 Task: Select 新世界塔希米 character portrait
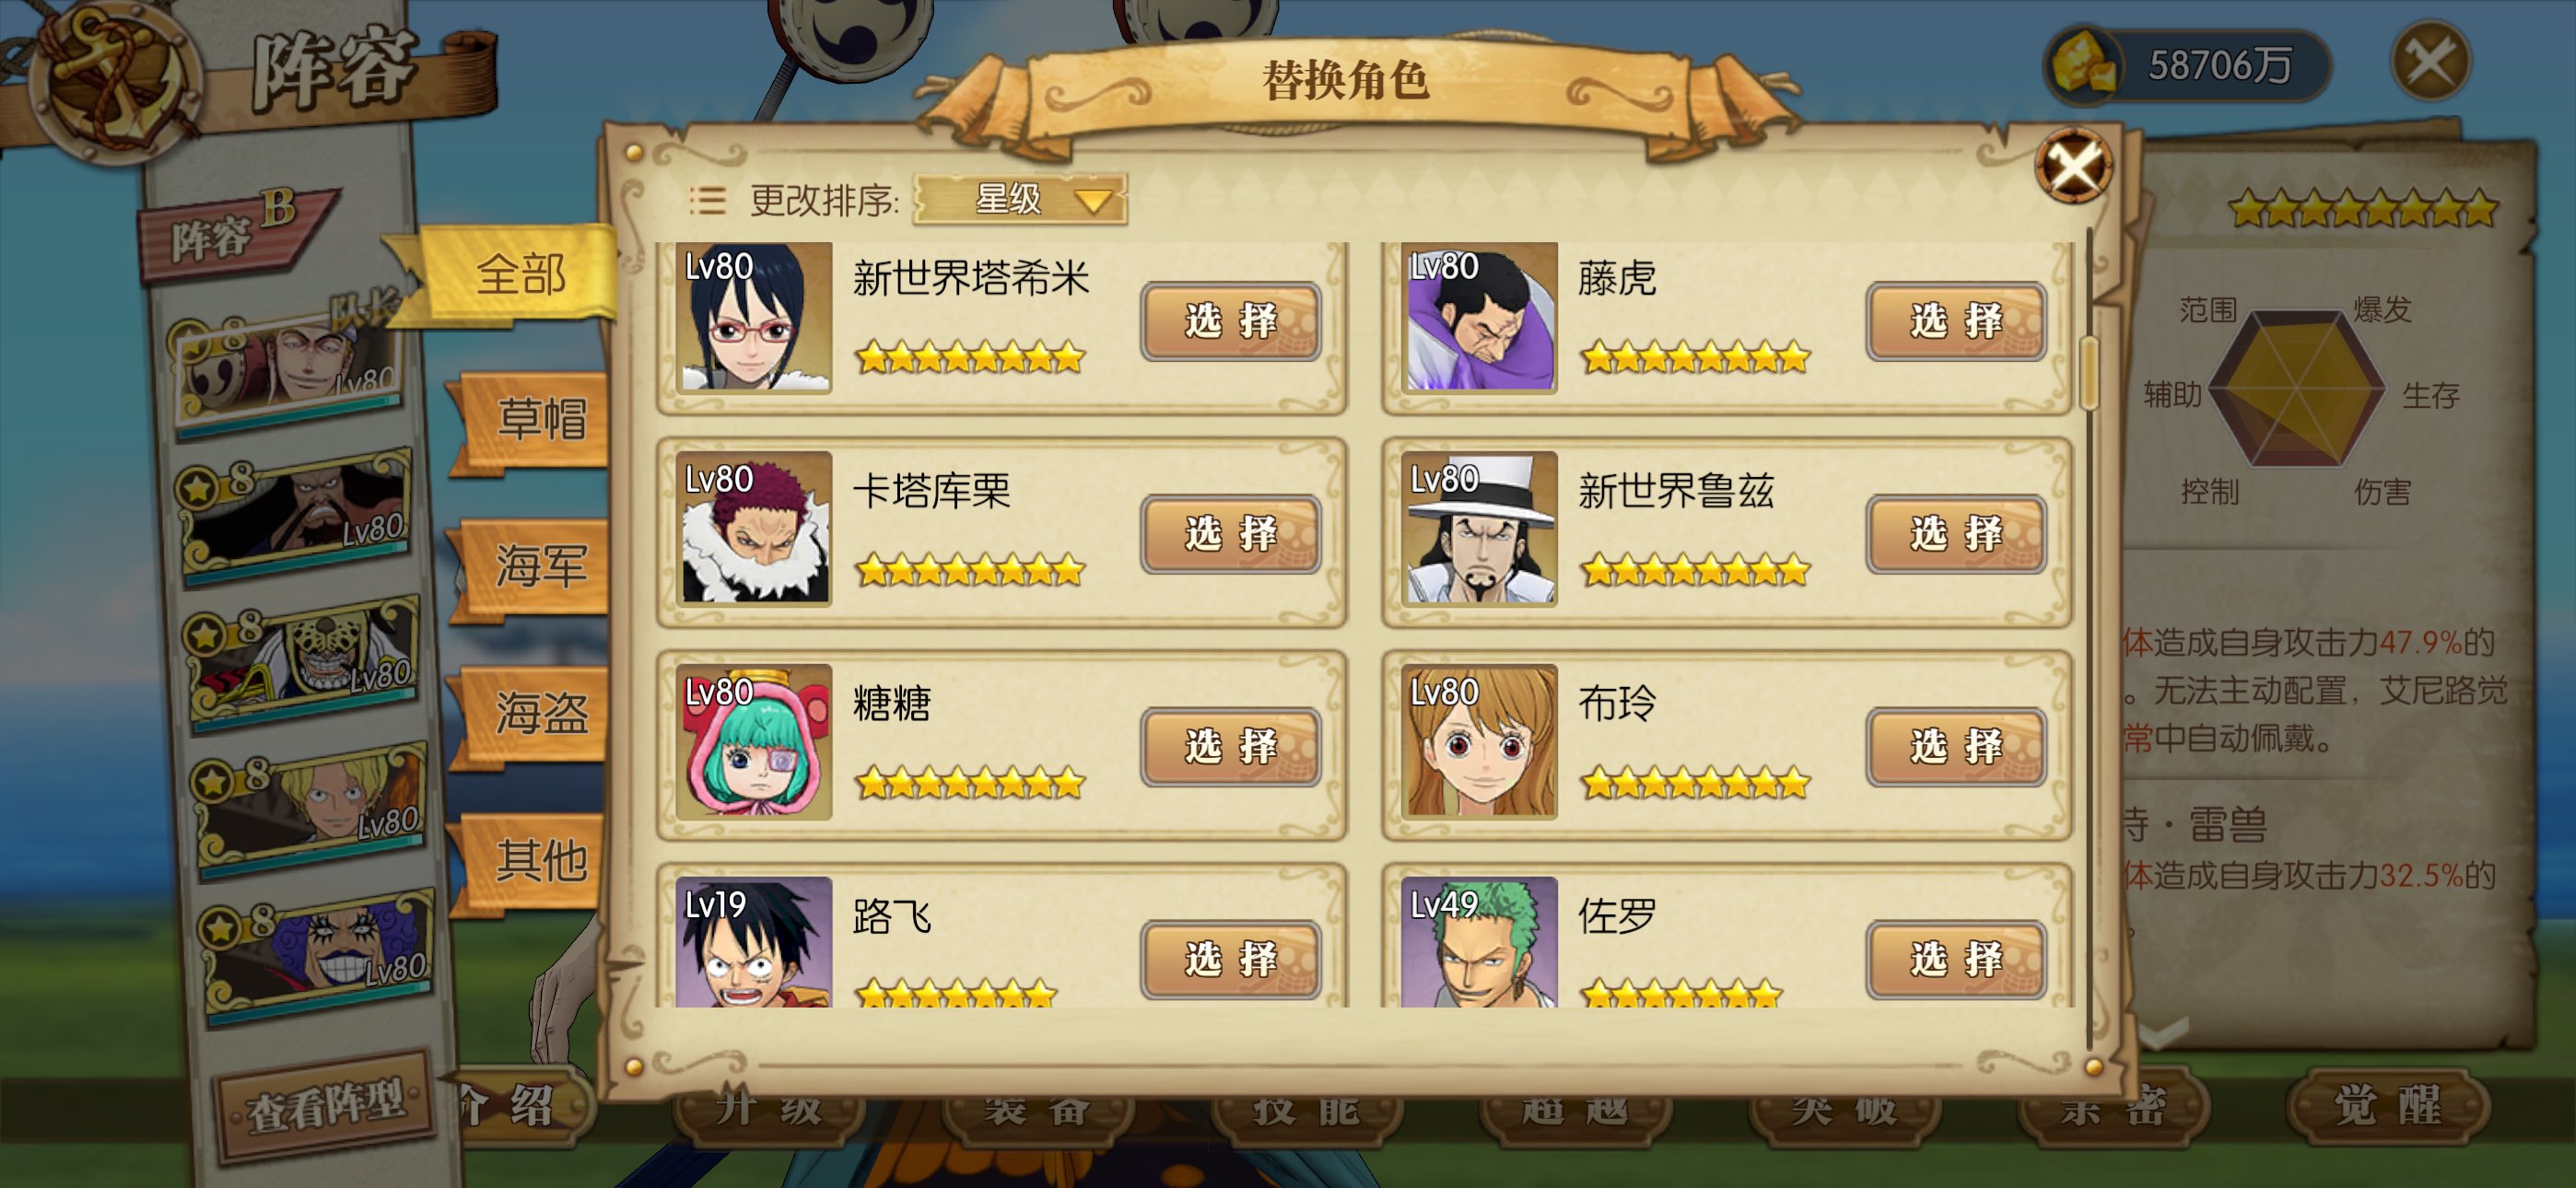point(754,317)
